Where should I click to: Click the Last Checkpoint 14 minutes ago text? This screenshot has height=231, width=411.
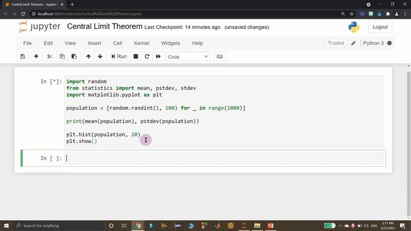click(182, 27)
